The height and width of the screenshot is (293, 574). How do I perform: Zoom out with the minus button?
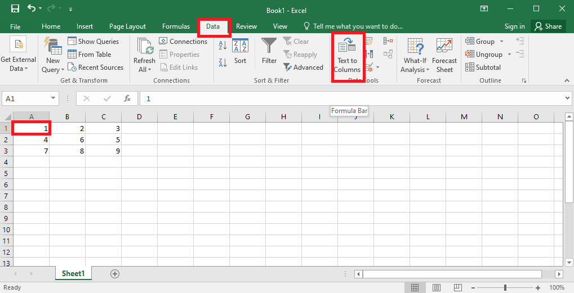[473, 288]
